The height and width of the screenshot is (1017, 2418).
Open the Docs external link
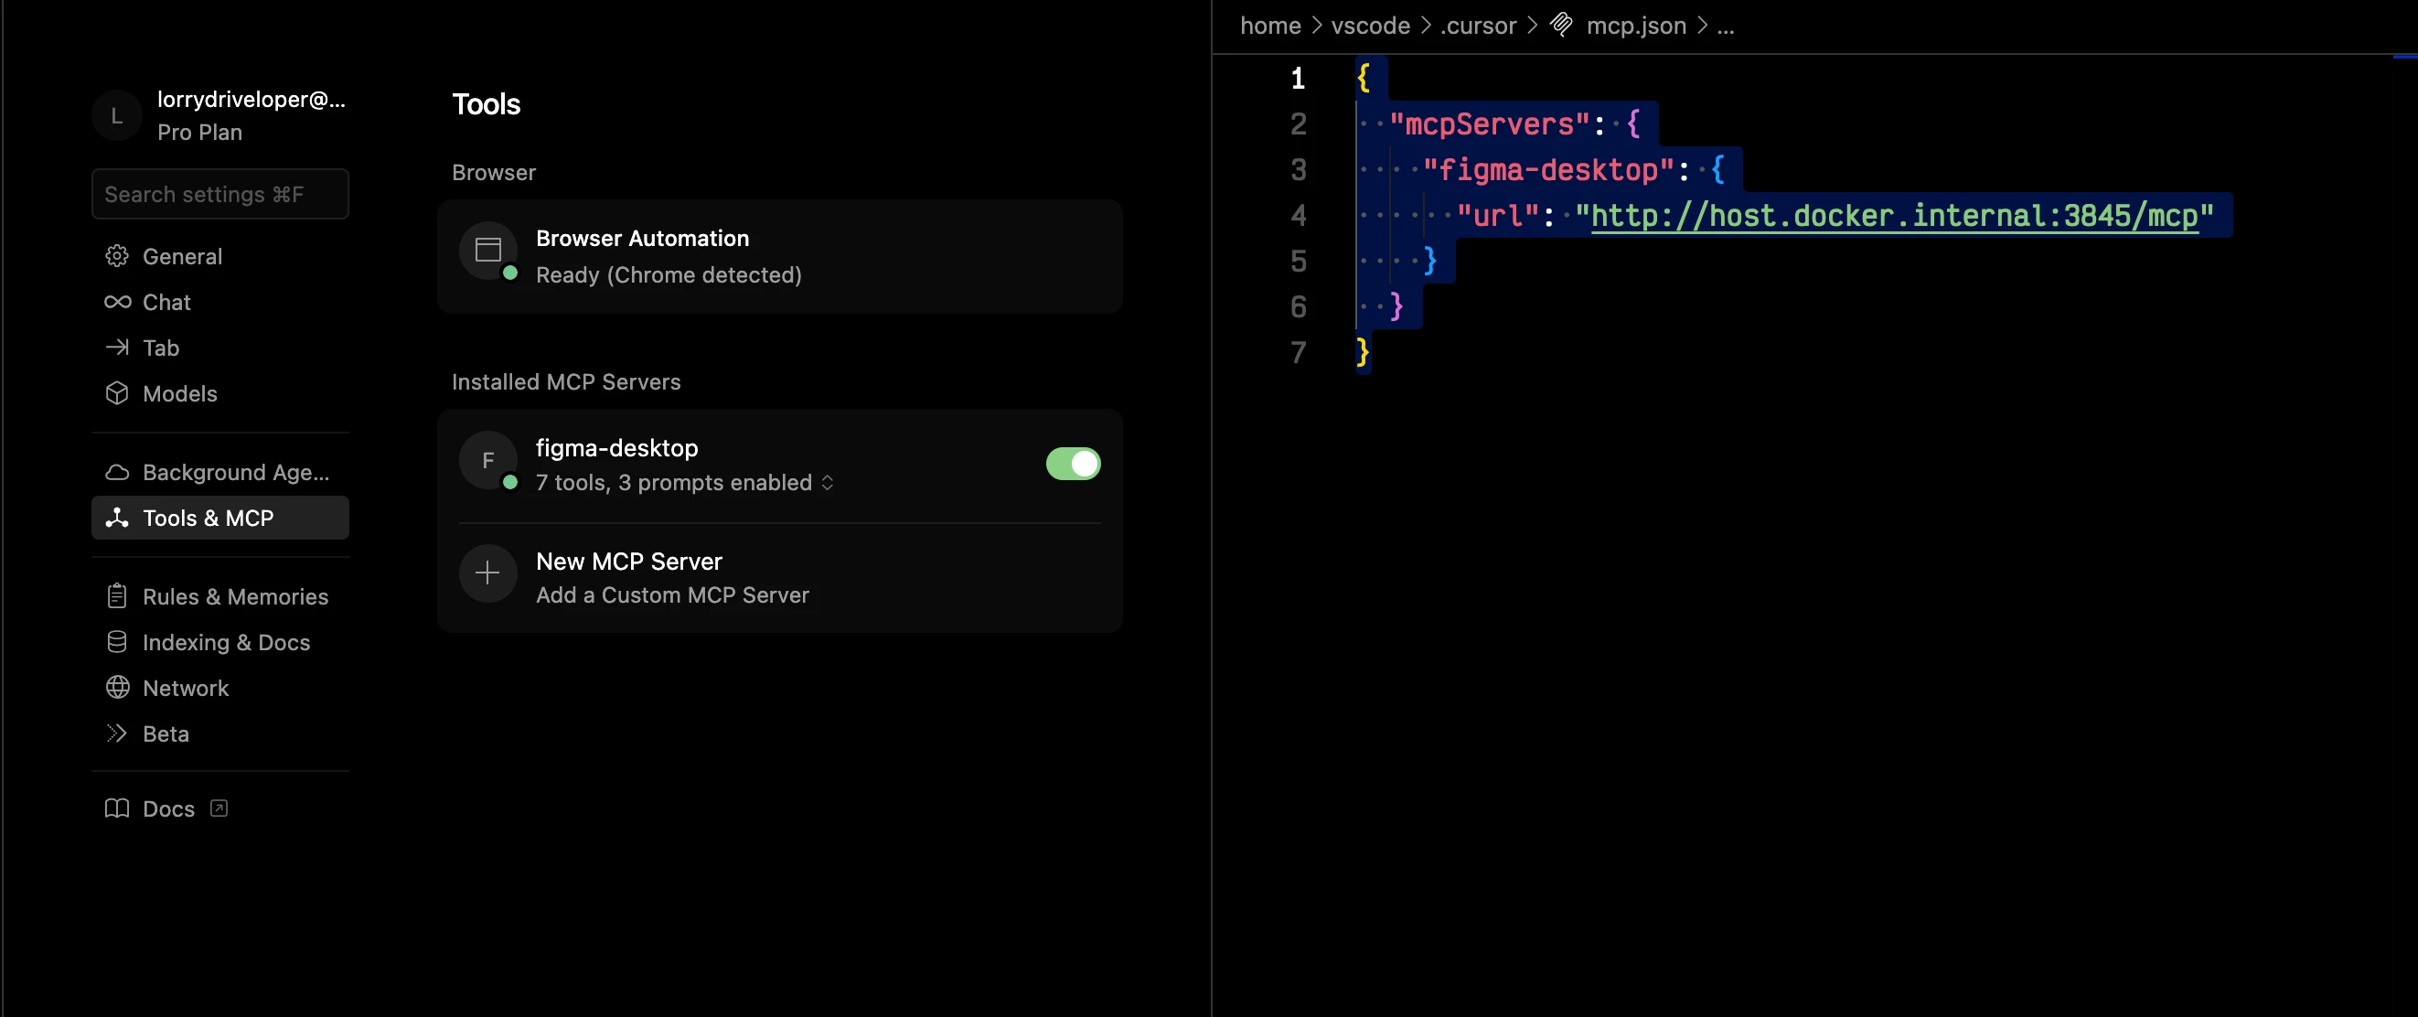(x=167, y=809)
